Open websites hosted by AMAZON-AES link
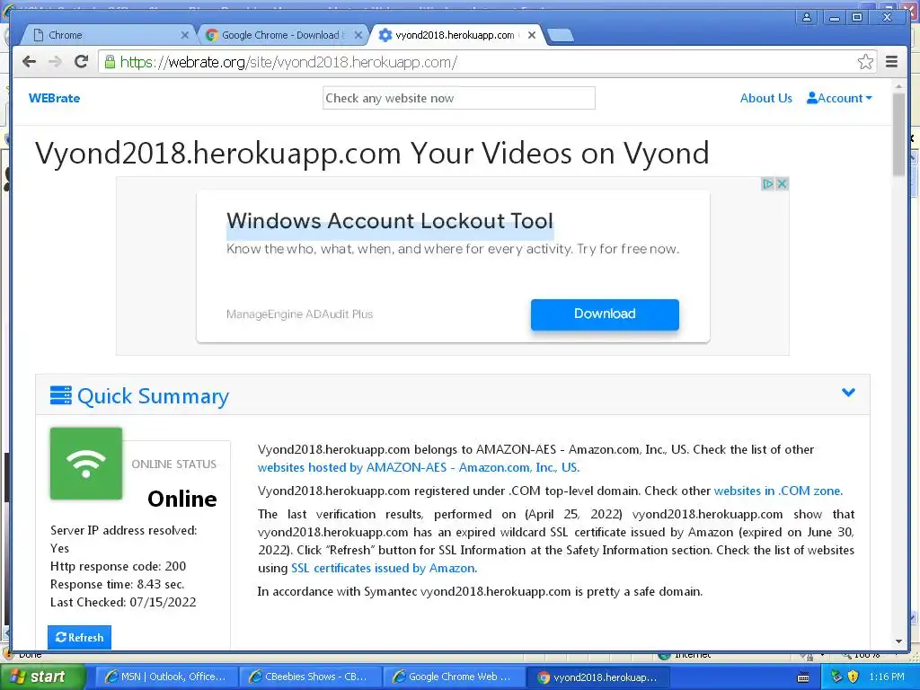Viewport: 920px width, 690px height. click(419, 467)
